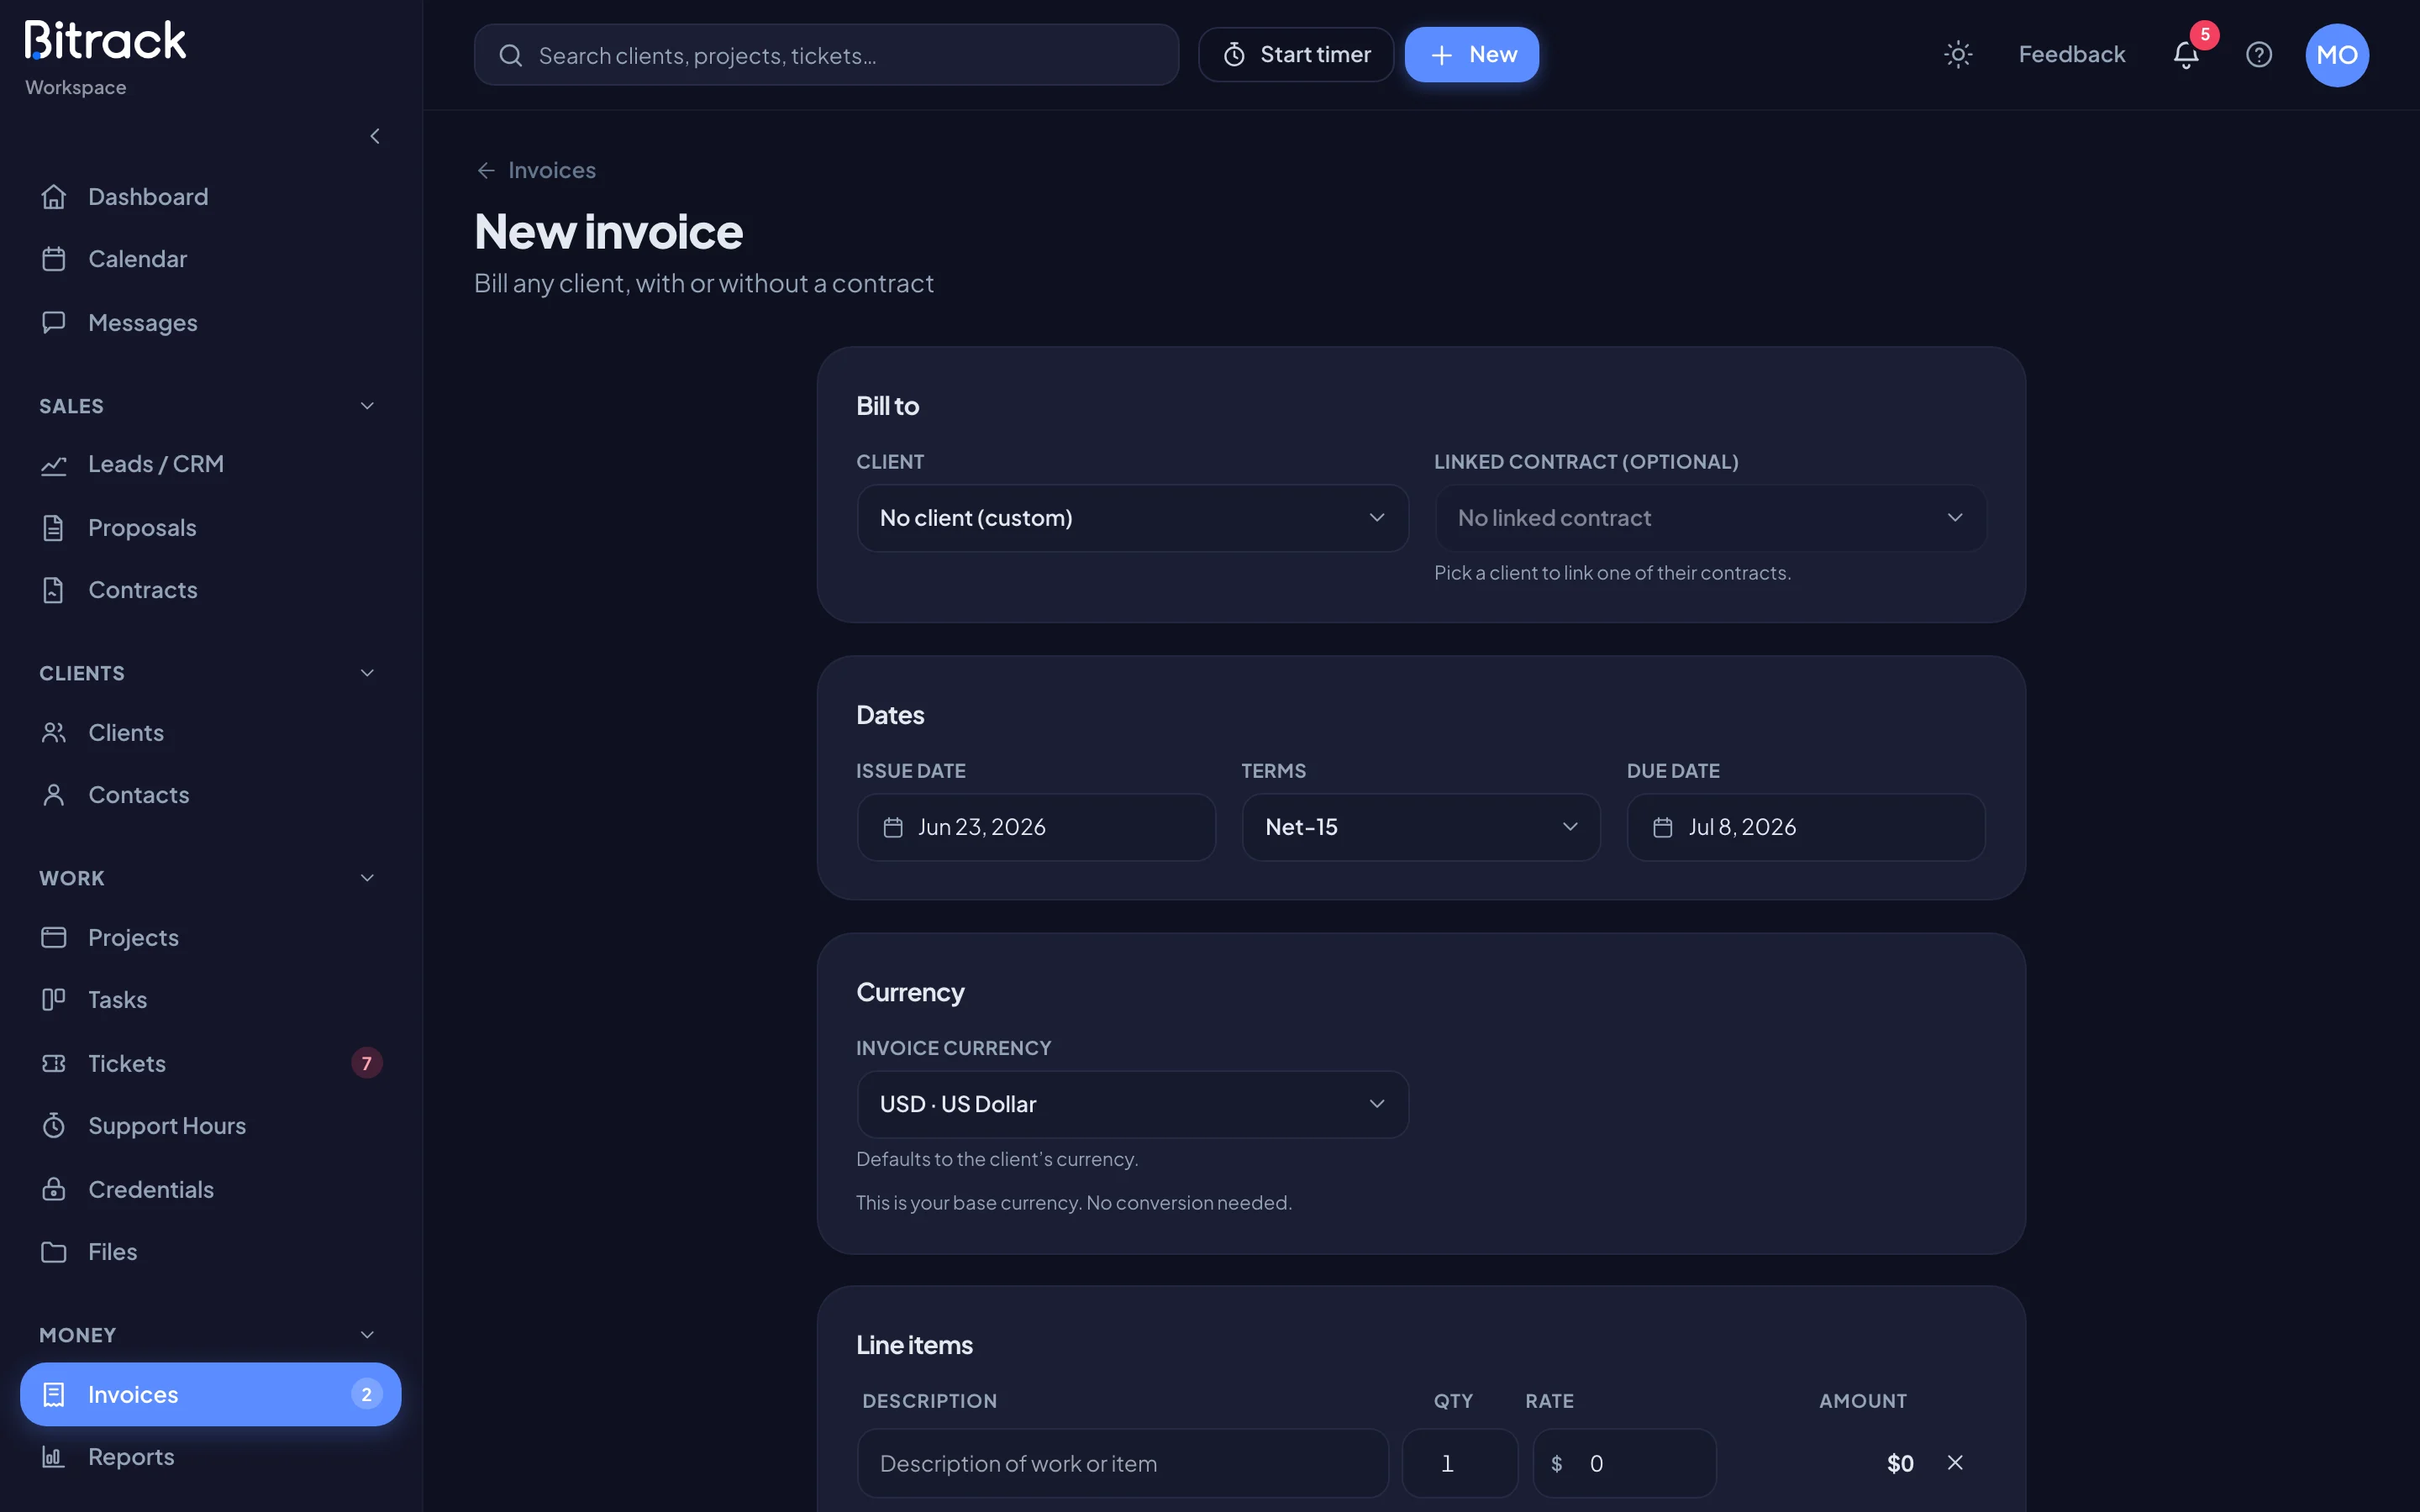Toggle the light/dark theme sun icon
2420x1512 pixels.
tap(1957, 54)
